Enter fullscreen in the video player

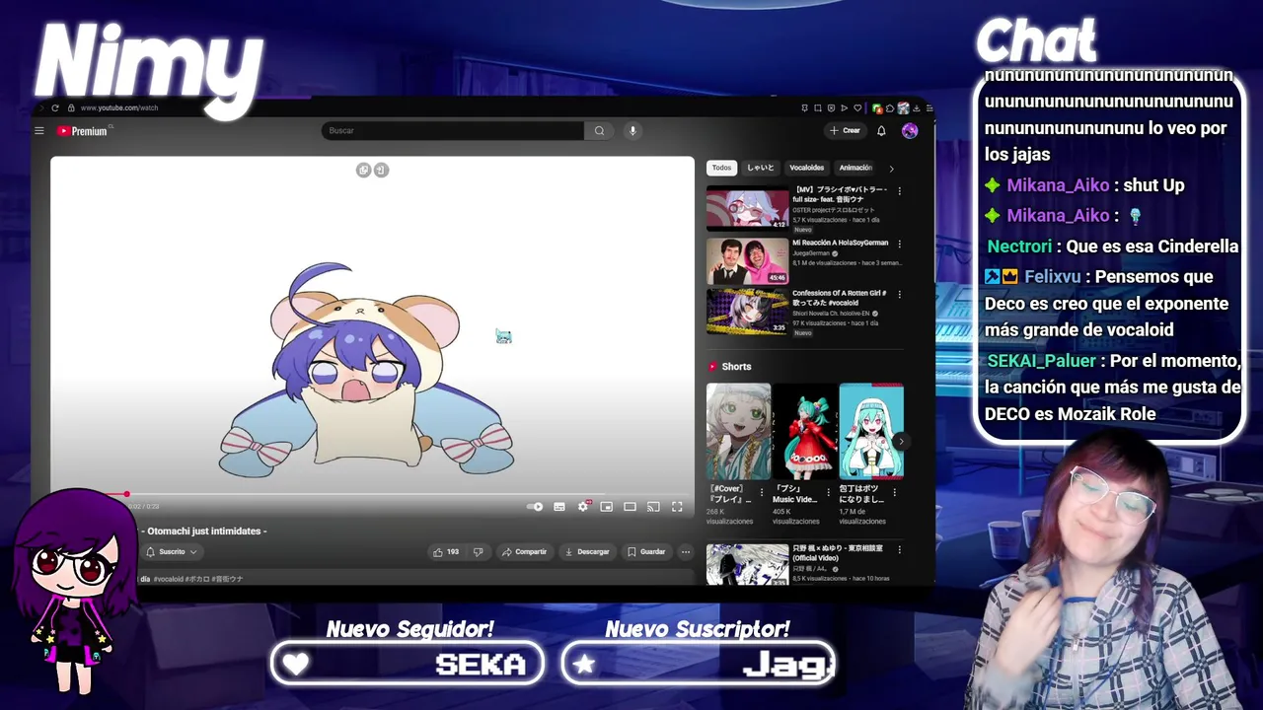677,507
